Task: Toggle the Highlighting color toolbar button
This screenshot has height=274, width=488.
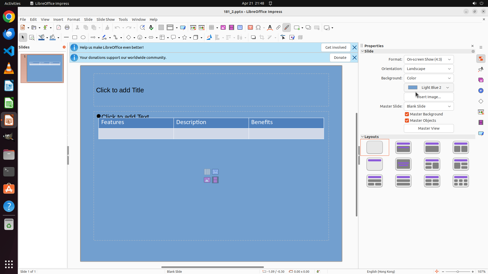Action: coord(287,28)
